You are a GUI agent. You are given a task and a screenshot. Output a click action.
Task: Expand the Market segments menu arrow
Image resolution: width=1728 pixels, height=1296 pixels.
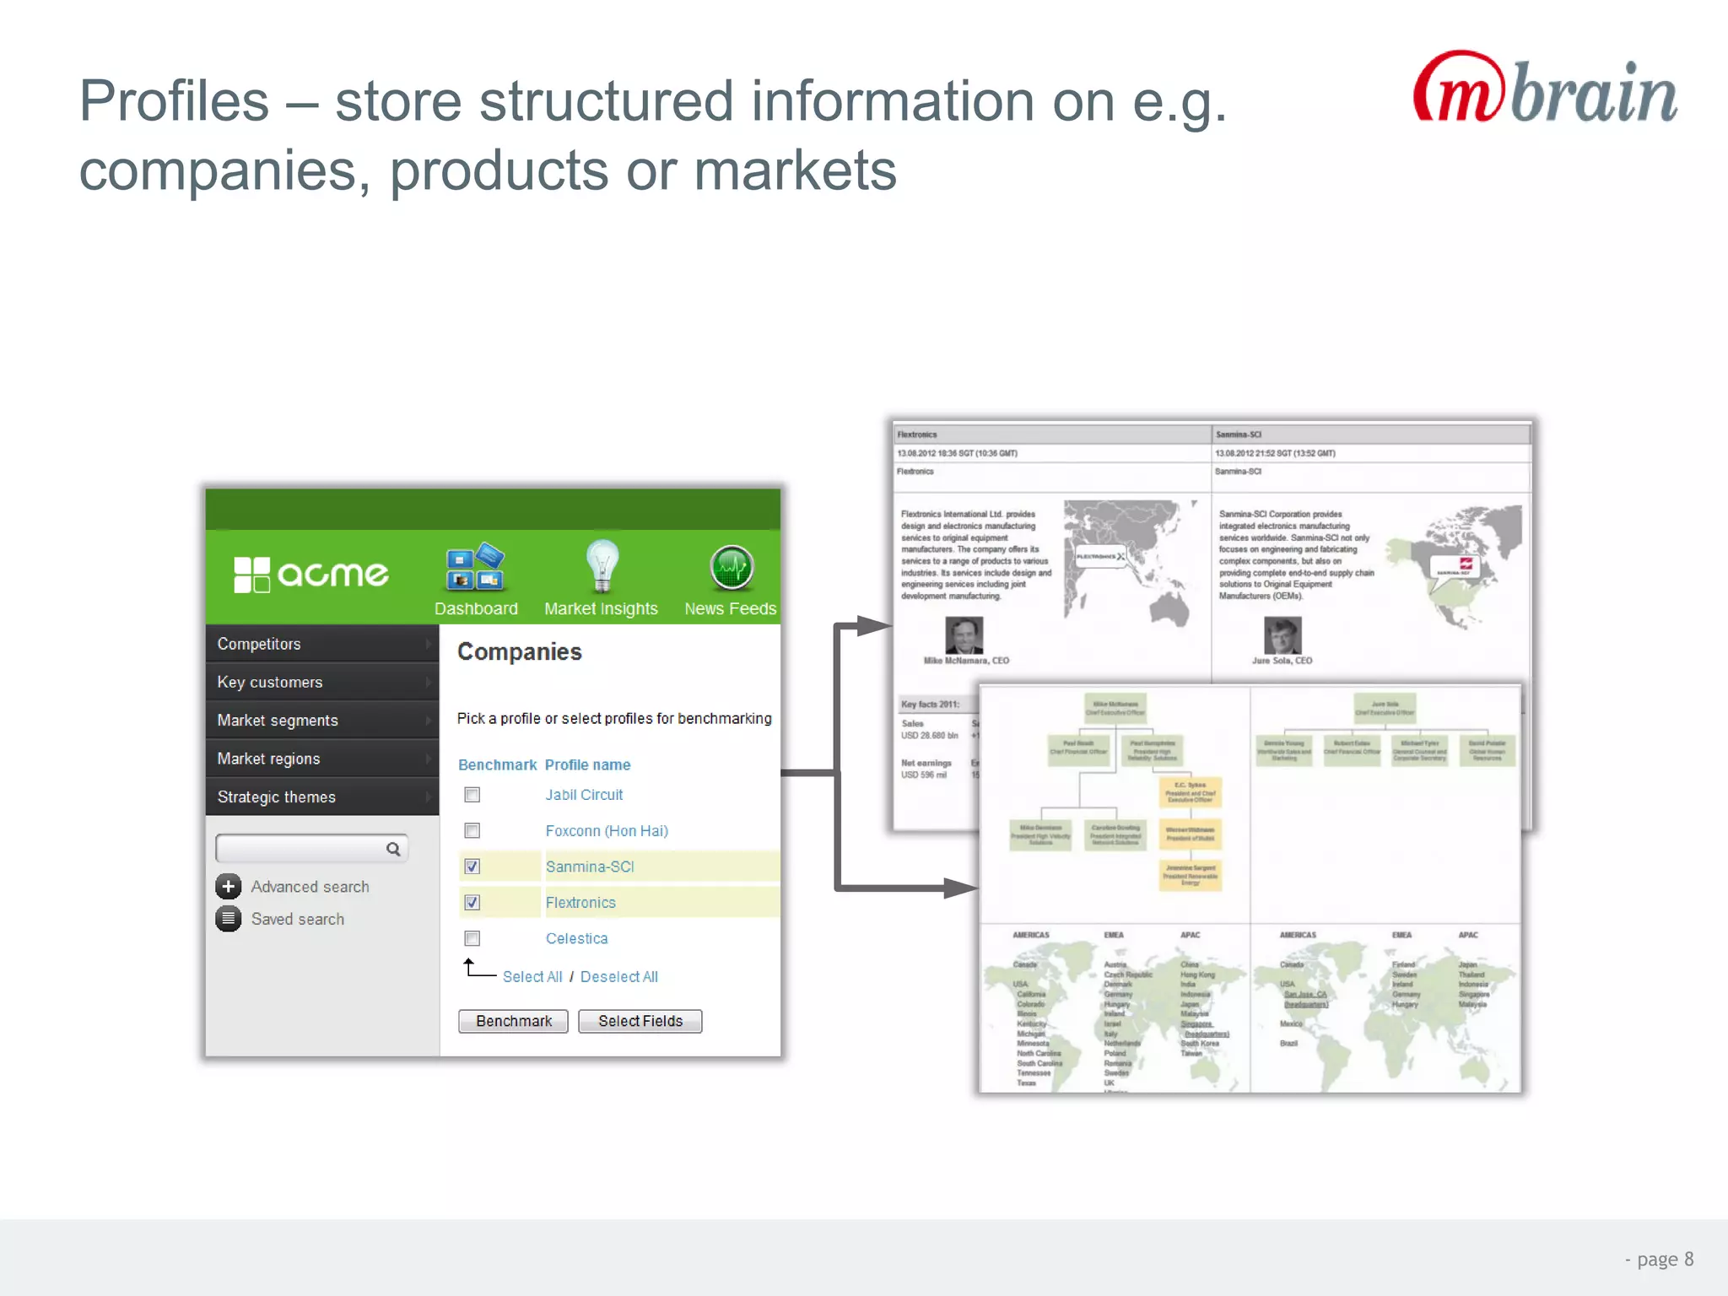click(429, 721)
